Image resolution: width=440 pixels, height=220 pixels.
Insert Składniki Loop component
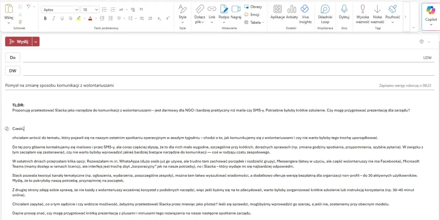[325, 14]
